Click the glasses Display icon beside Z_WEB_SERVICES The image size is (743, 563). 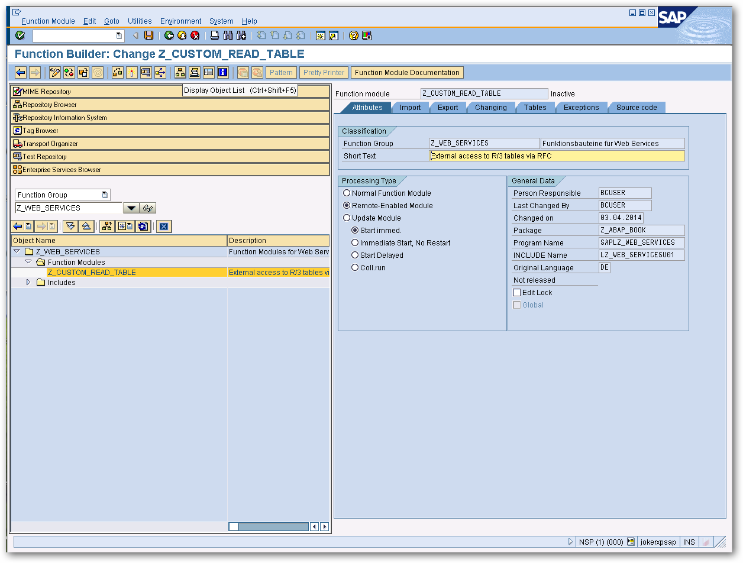coord(148,208)
